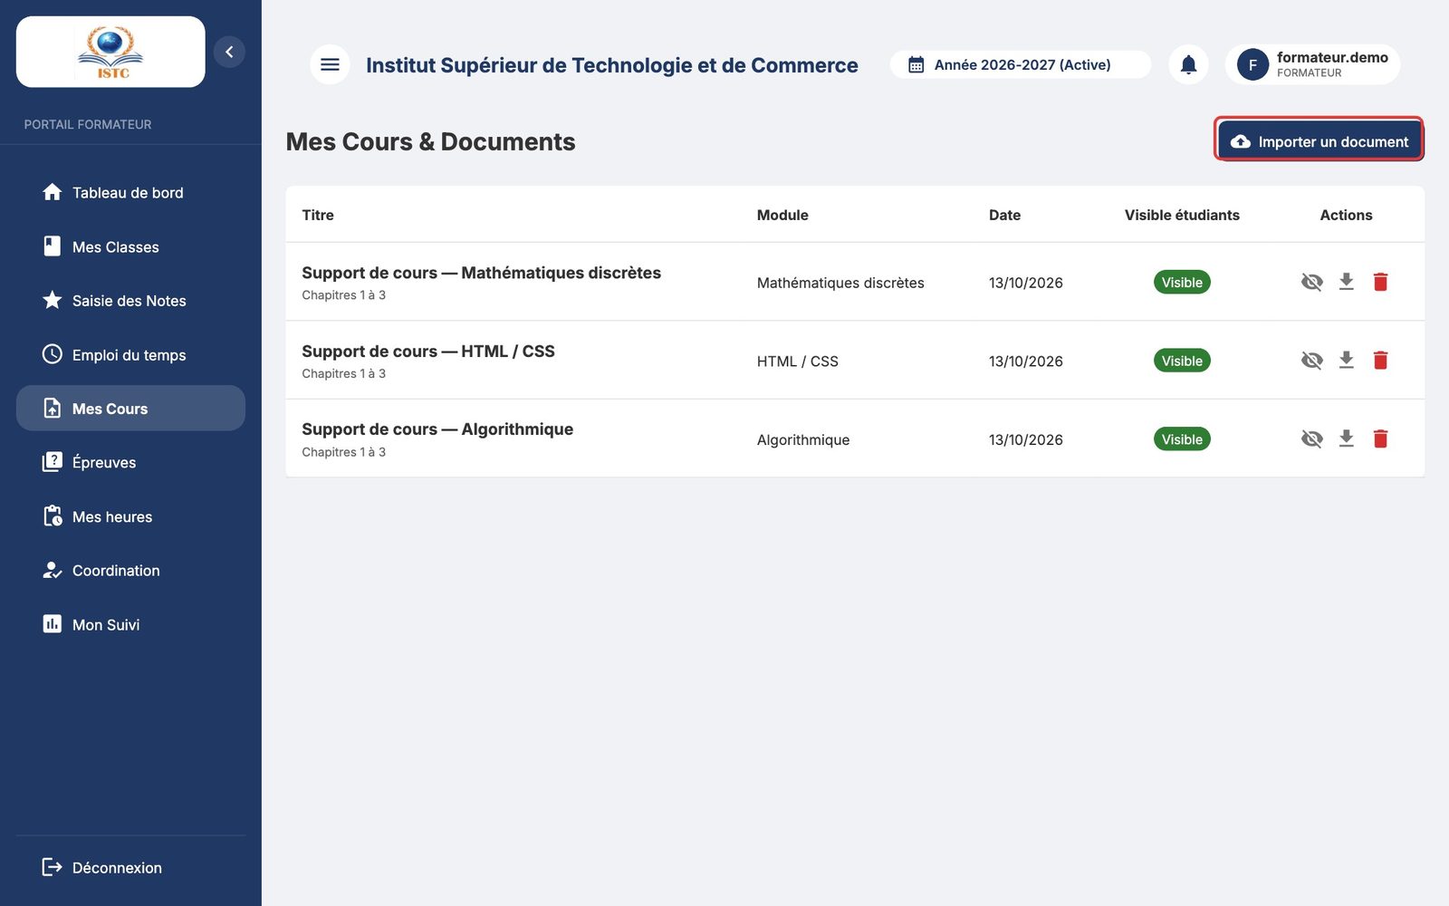Delete the Algorithmique document
Screen dimensions: 1449x906
(x=1380, y=439)
